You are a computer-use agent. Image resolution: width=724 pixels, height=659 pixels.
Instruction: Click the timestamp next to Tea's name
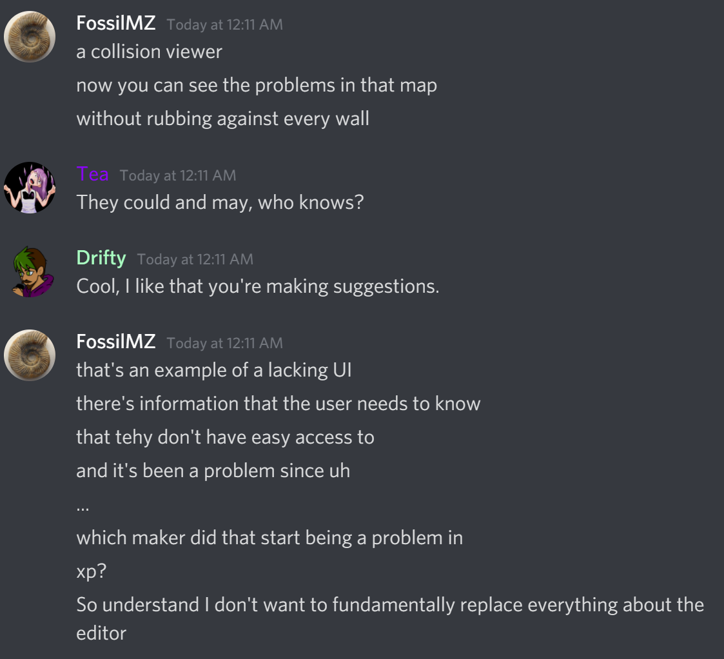pos(177,175)
